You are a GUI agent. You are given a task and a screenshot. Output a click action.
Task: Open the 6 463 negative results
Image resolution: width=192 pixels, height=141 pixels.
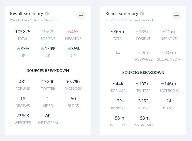click(73, 32)
